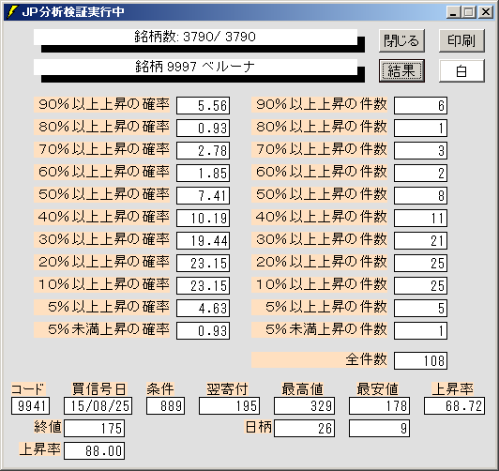Click the 閉じる button
This screenshot has height=471, width=499.
(401, 40)
